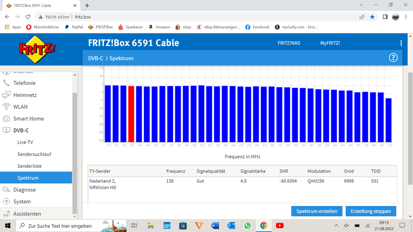
Task: Open the Chrome profile avatar
Action: coord(396,17)
